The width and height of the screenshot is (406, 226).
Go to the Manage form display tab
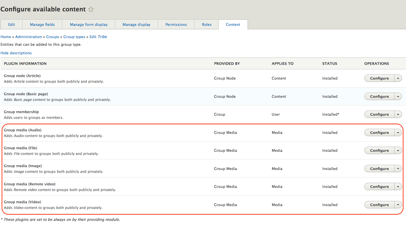coord(89,24)
